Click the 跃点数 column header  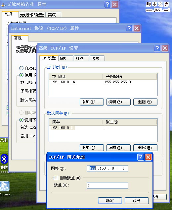click(130, 122)
